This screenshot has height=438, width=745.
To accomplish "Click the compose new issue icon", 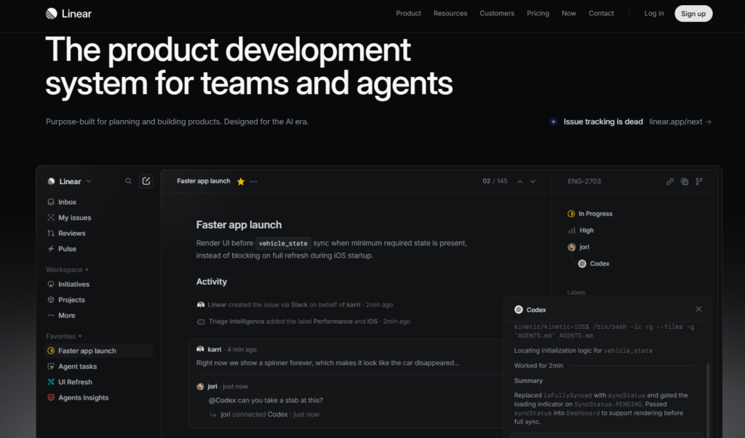I will (146, 181).
